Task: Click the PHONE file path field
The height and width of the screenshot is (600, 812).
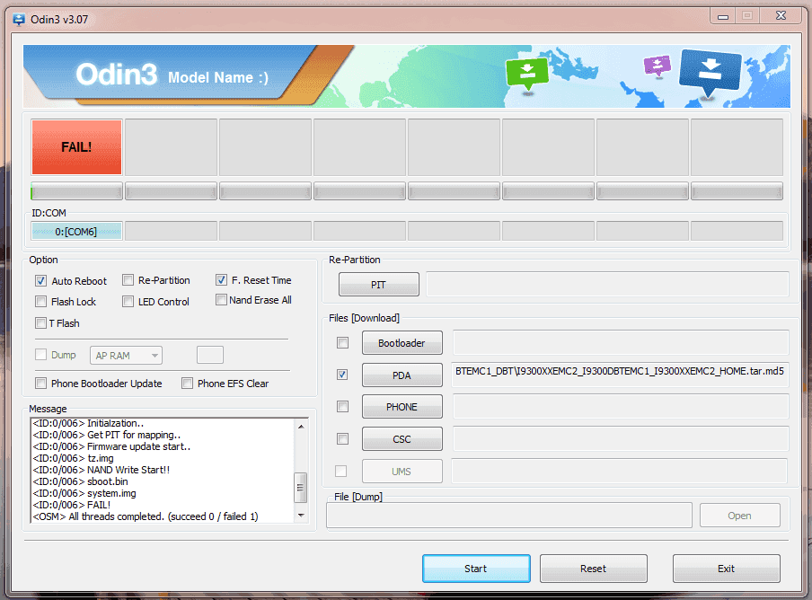Action: point(621,406)
